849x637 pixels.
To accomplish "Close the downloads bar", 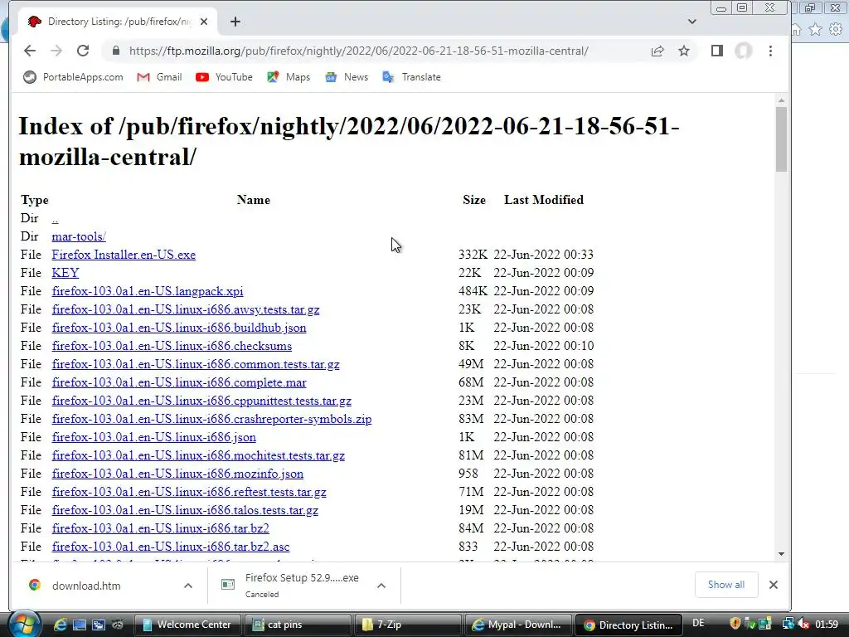I will [774, 585].
